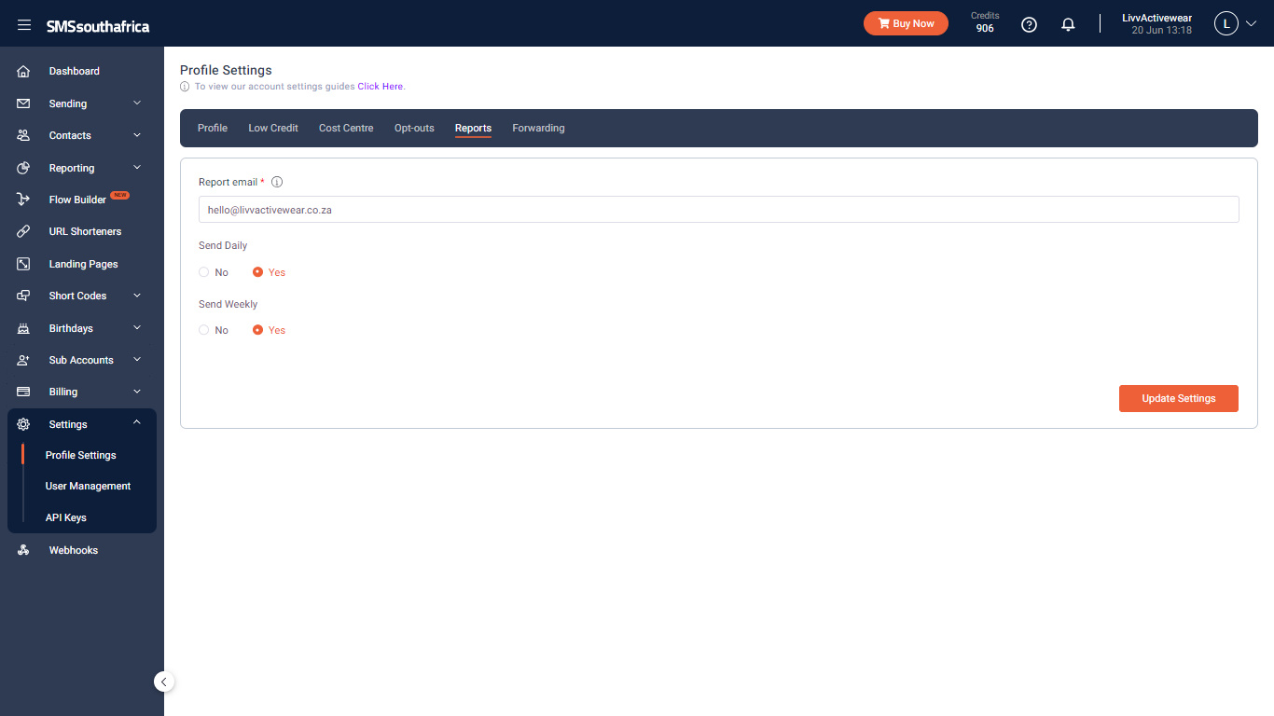Click the Webhooks sidebar icon
The width and height of the screenshot is (1274, 716).
24,550
